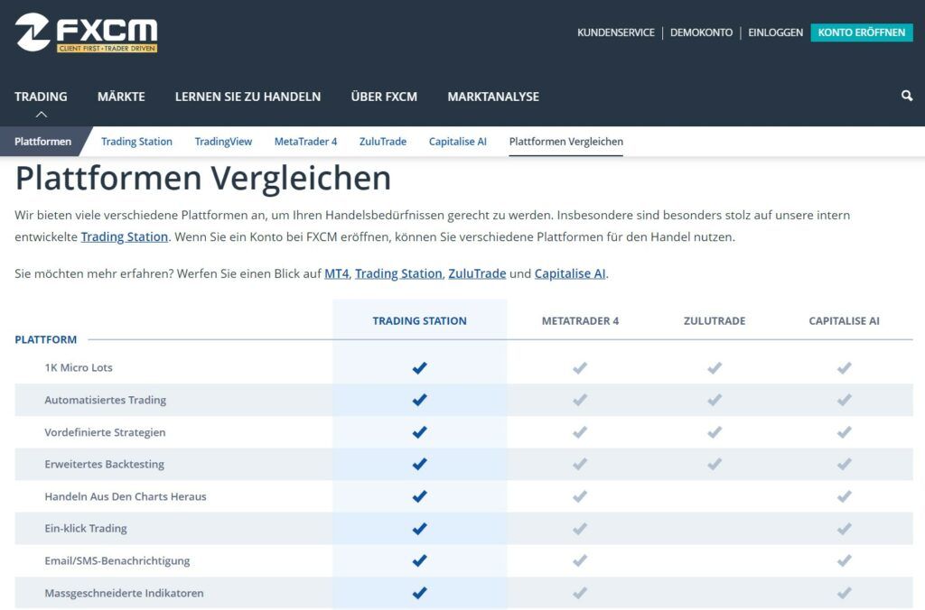This screenshot has width=925, height=610.
Task: Click the METATRADER 4 column header
Action: (581, 320)
